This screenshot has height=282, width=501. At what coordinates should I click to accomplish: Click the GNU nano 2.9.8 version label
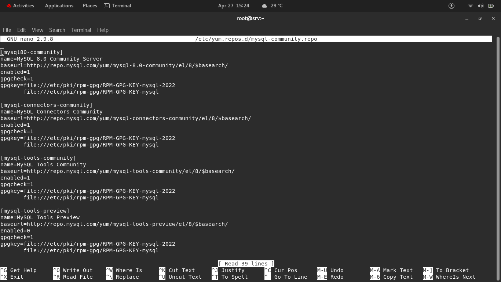[30, 39]
